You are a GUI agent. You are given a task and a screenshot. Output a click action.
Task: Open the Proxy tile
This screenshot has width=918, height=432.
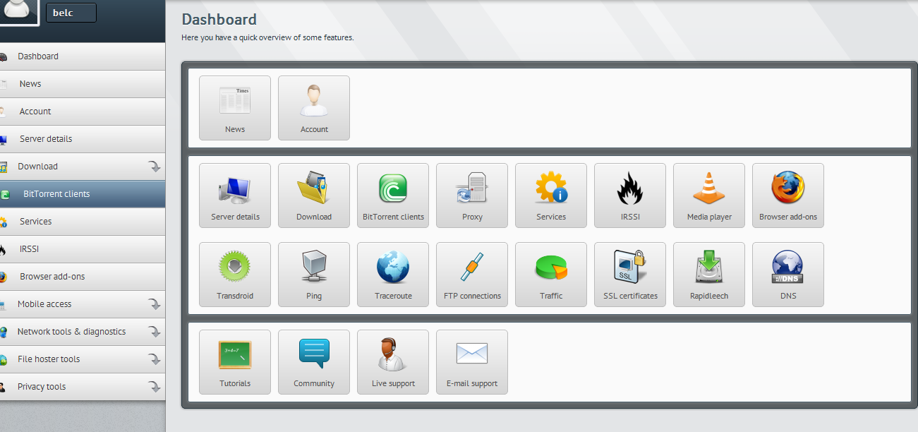(472, 196)
